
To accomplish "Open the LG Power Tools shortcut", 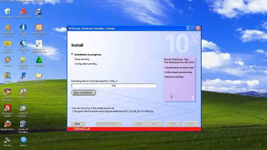I will (23, 30).
